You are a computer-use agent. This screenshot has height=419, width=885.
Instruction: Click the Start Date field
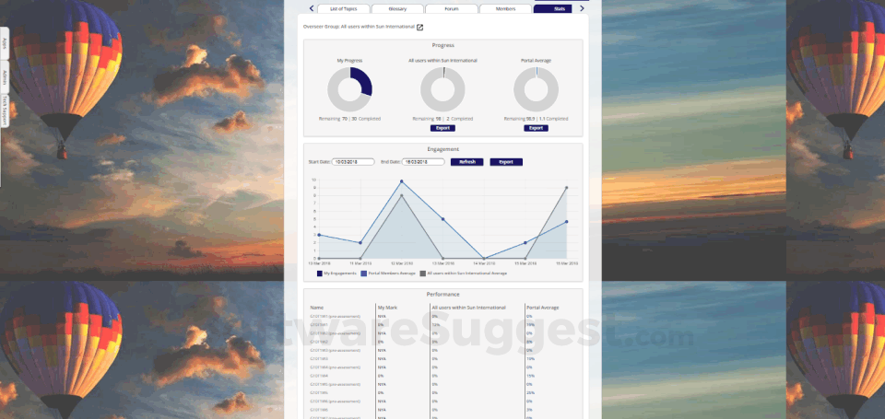pyautogui.click(x=353, y=162)
